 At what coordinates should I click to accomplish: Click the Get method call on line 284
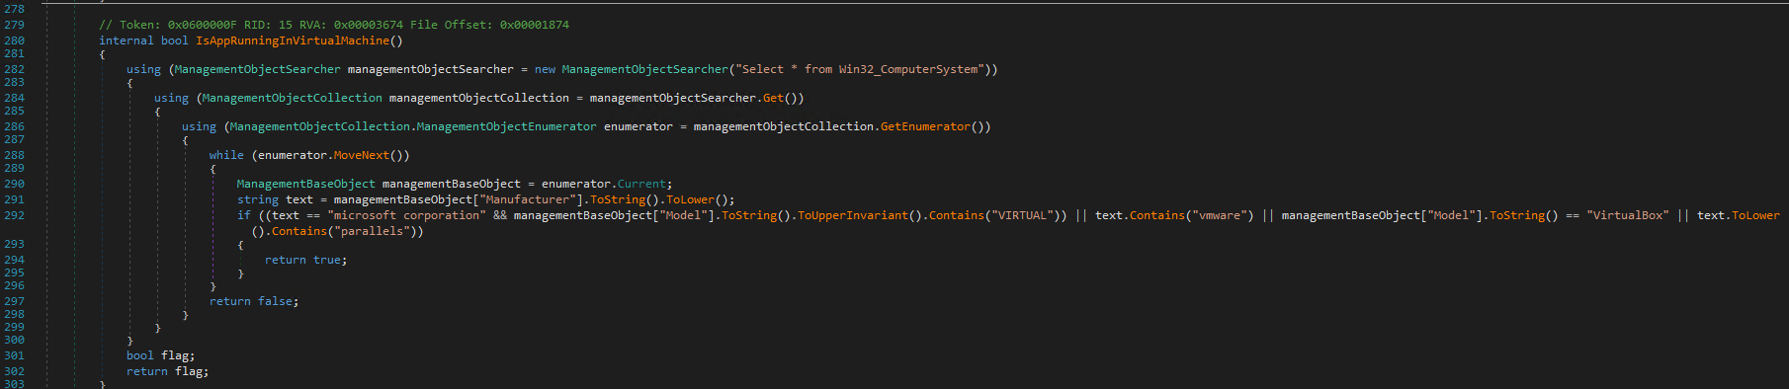tap(773, 98)
